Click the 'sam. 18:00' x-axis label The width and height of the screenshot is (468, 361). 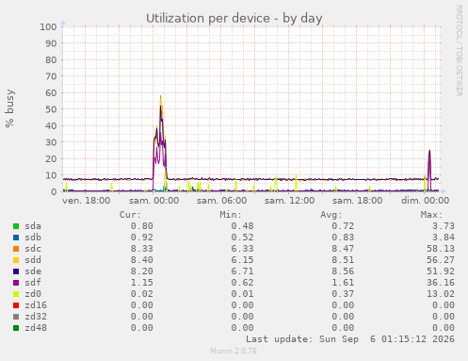(x=358, y=201)
